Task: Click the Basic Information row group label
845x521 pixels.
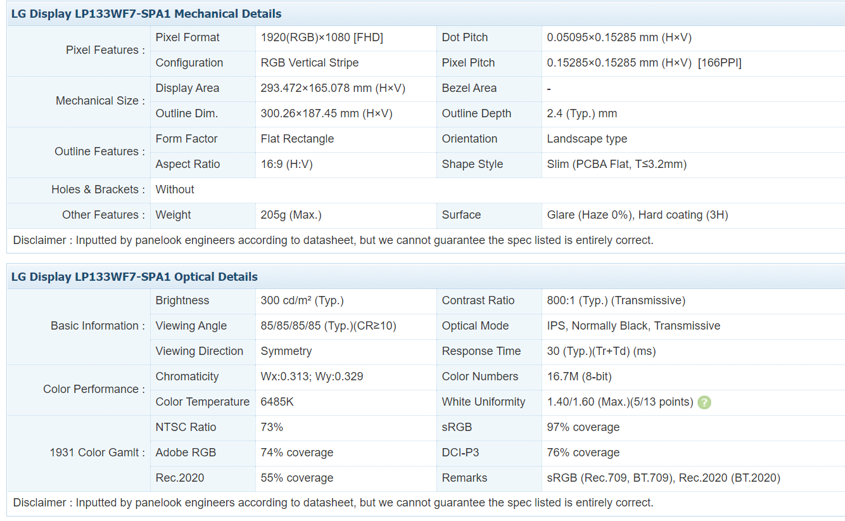Action: [98, 326]
